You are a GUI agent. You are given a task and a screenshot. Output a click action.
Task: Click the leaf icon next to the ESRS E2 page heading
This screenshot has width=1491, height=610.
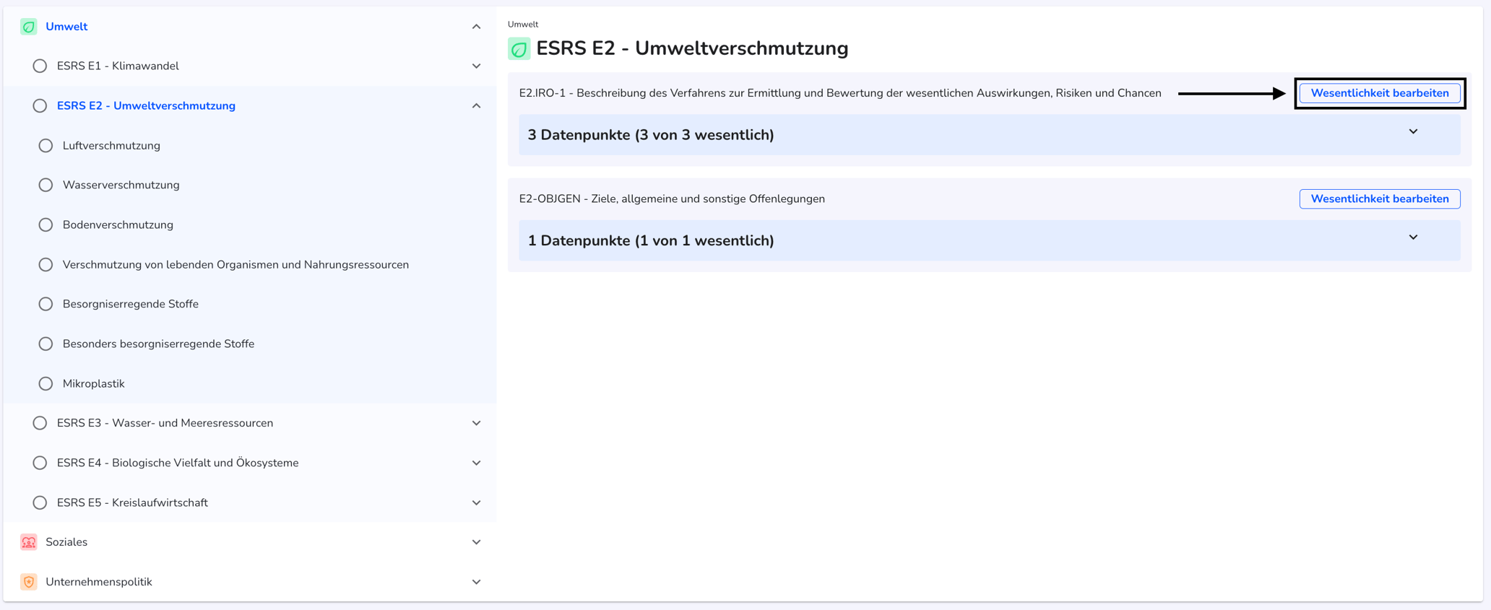click(519, 49)
